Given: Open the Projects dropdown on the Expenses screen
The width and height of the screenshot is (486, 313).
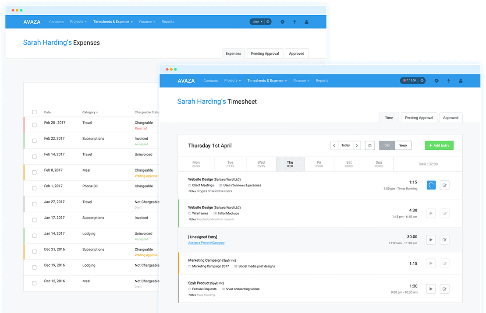Looking at the screenshot, I should [78, 21].
